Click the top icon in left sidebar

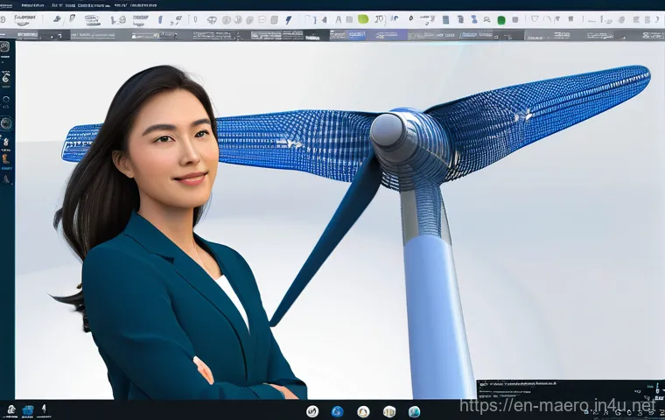(5, 47)
